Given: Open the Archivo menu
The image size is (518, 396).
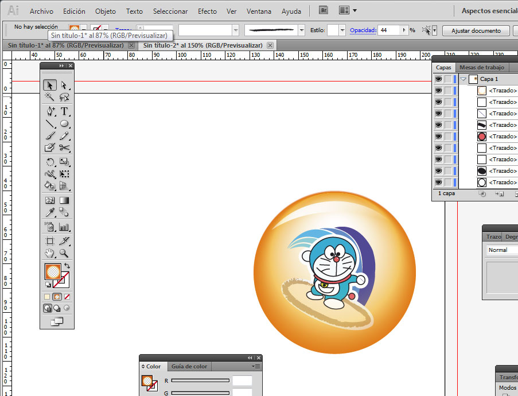Looking at the screenshot, I should [x=41, y=11].
